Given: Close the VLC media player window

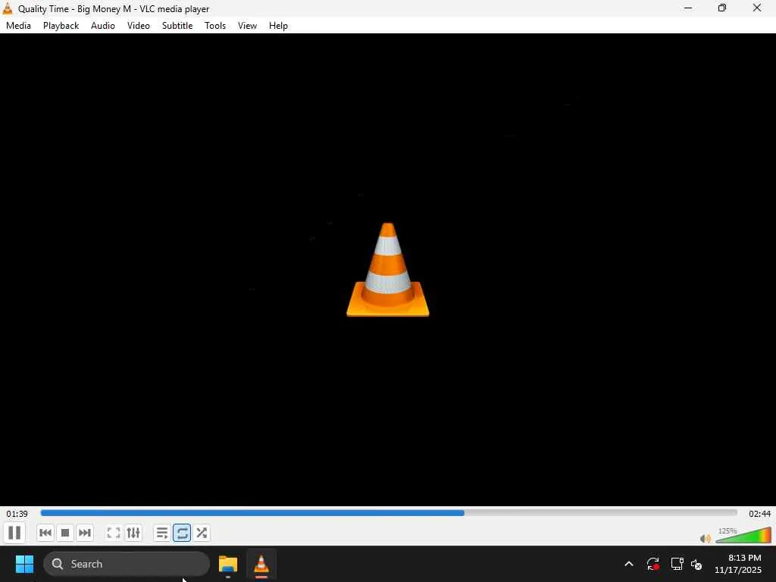Looking at the screenshot, I should (757, 8).
